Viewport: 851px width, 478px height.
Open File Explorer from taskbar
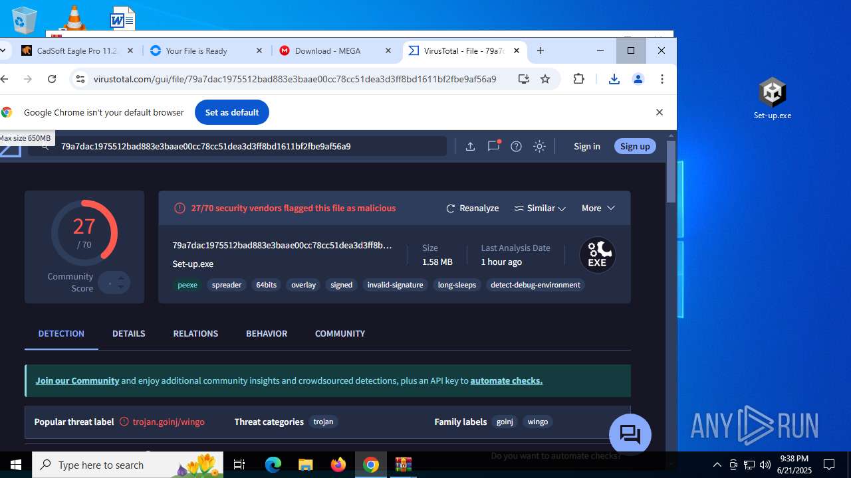click(x=306, y=465)
